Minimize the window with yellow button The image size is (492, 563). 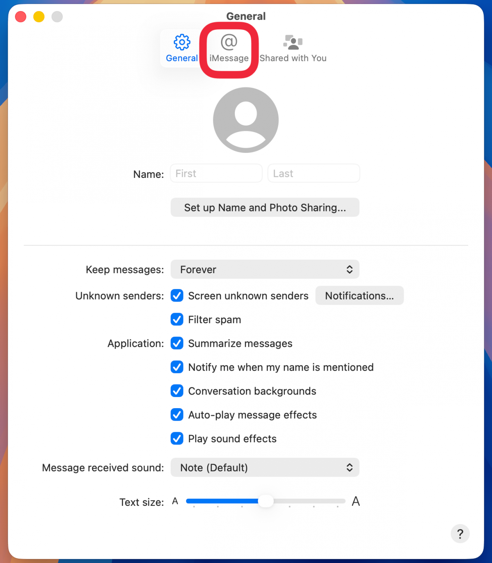pyautogui.click(x=39, y=17)
